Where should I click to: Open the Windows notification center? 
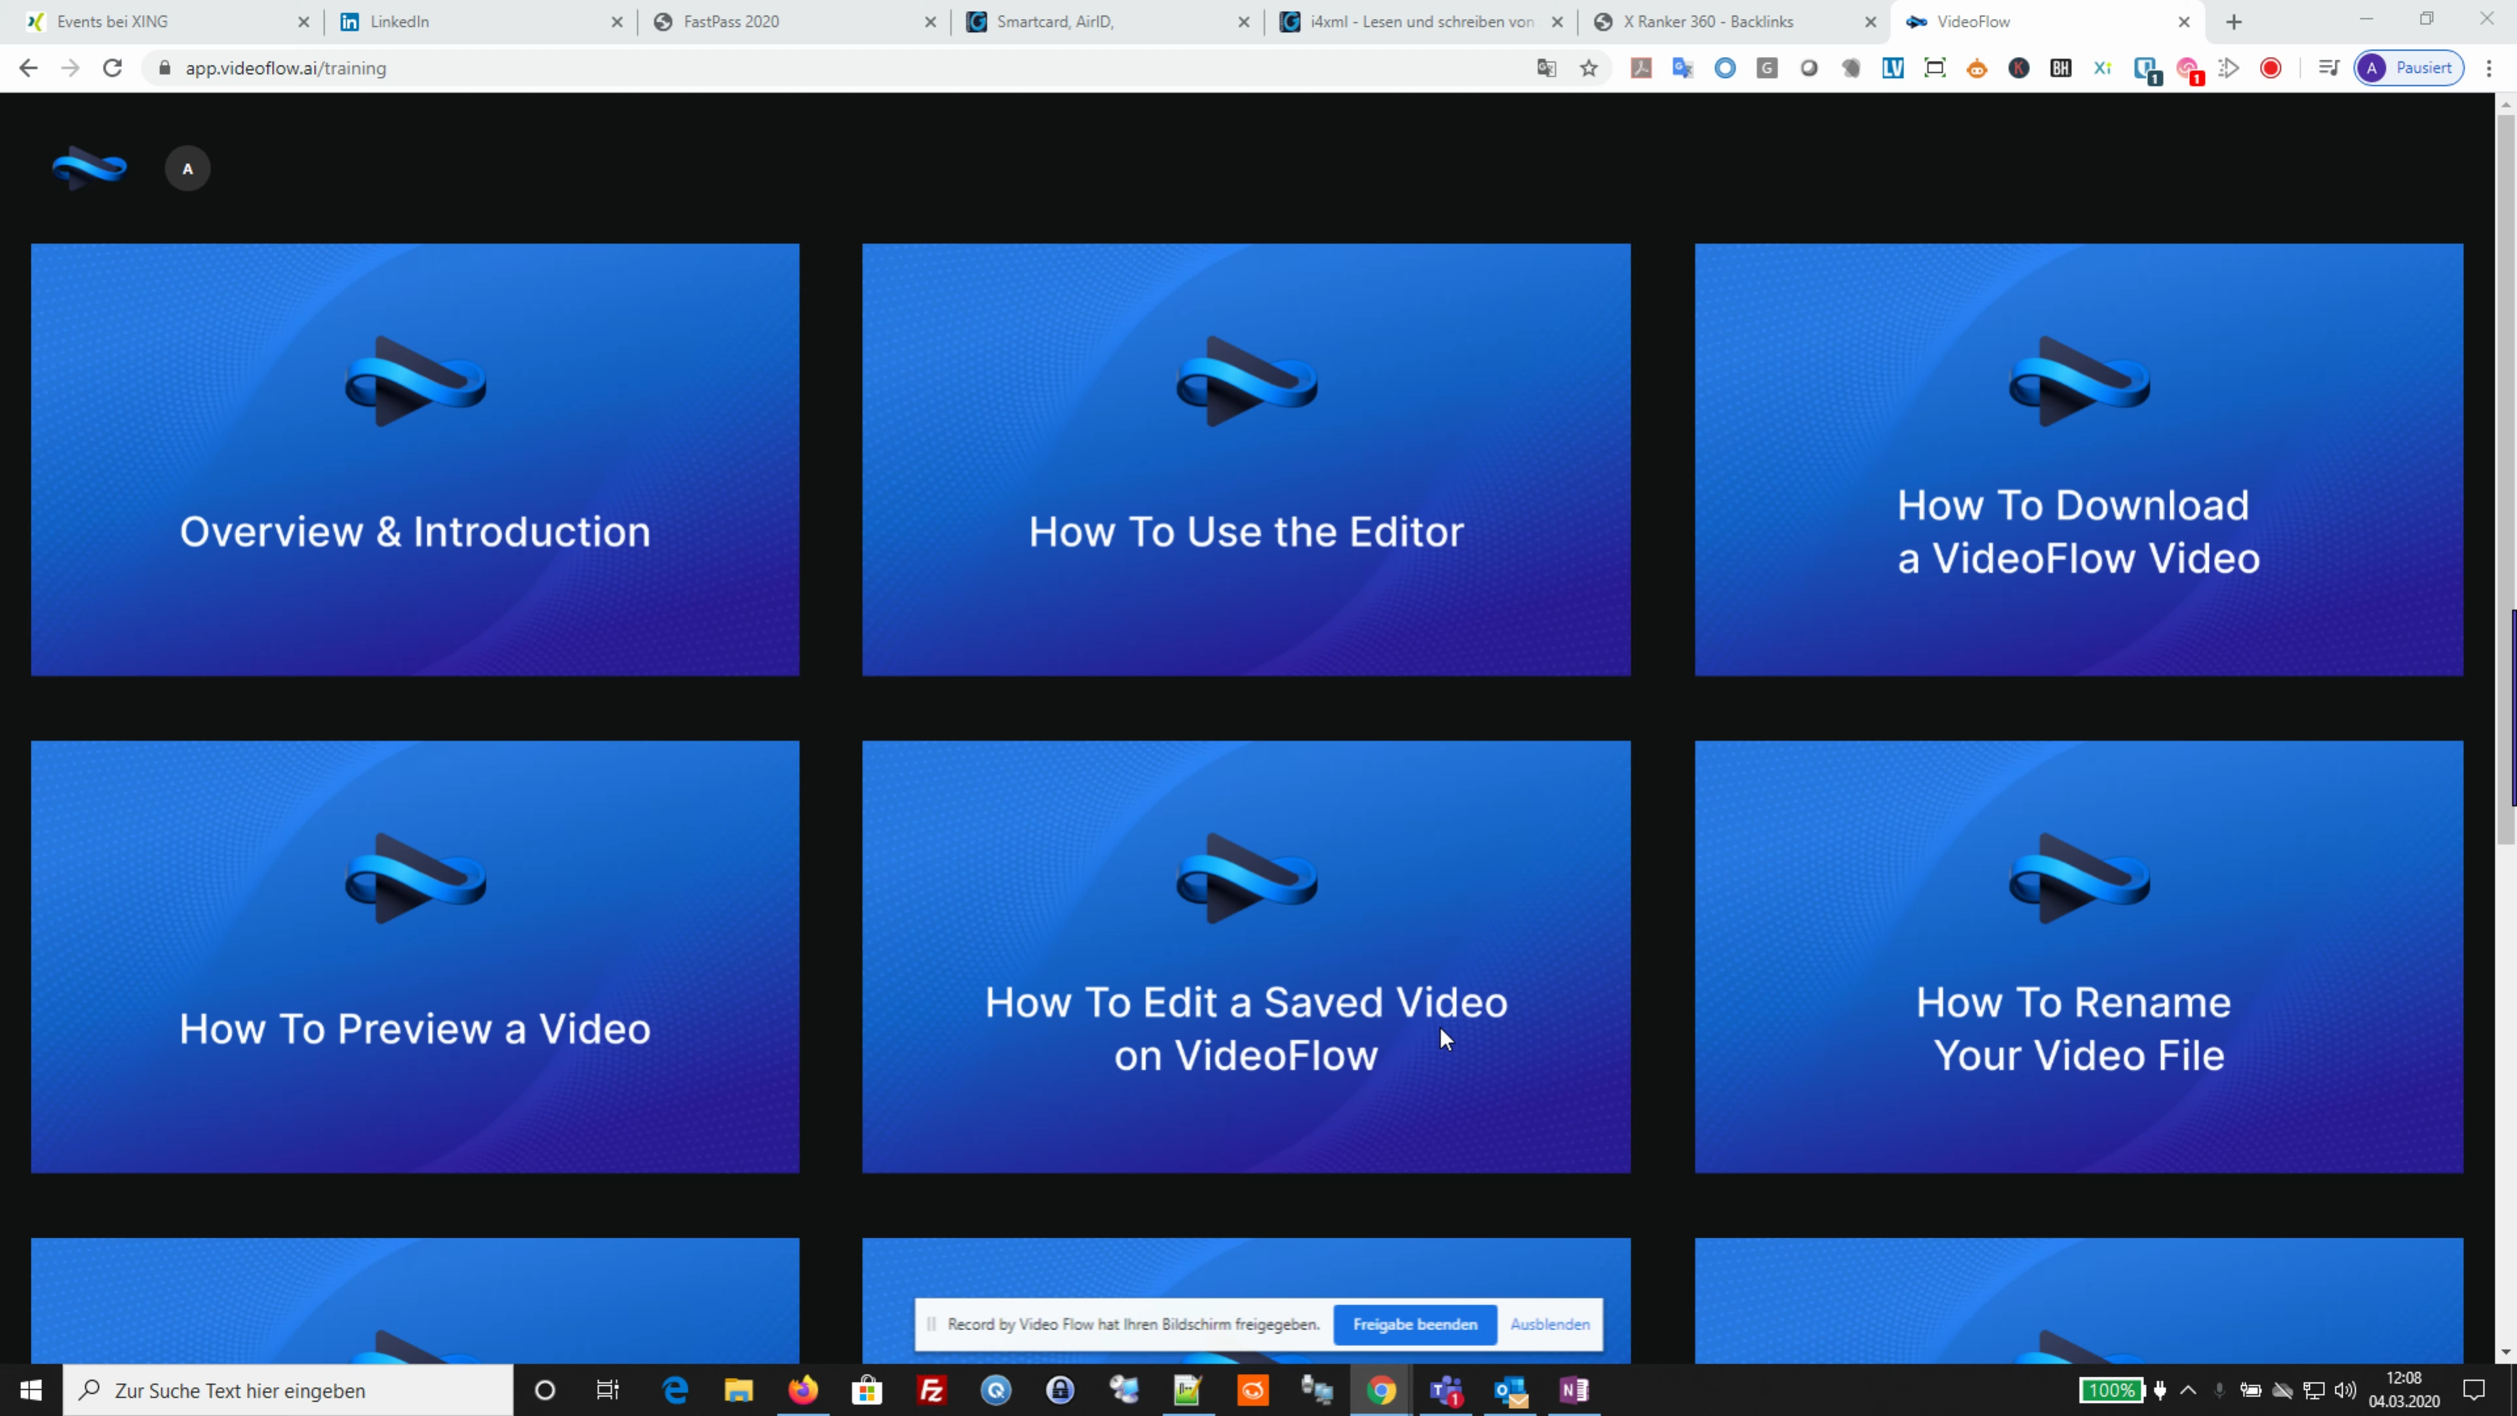click(x=2474, y=1390)
